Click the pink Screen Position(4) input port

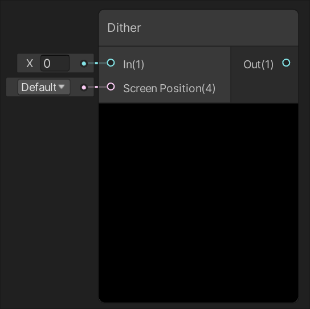(x=111, y=86)
